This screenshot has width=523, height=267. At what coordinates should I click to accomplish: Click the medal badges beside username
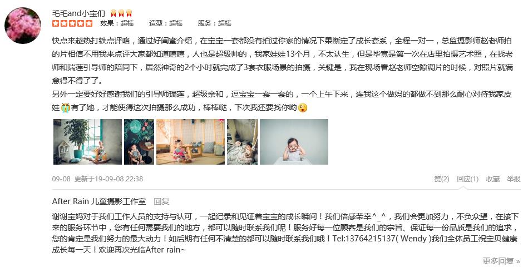pyautogui.click(x=121, y=13)
